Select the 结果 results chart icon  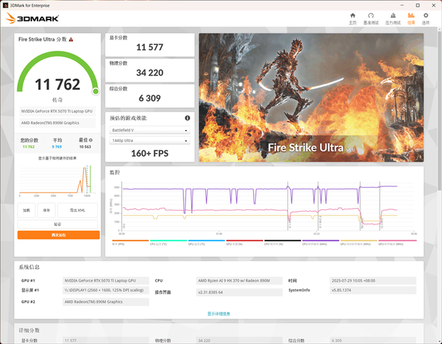point(411,18)
